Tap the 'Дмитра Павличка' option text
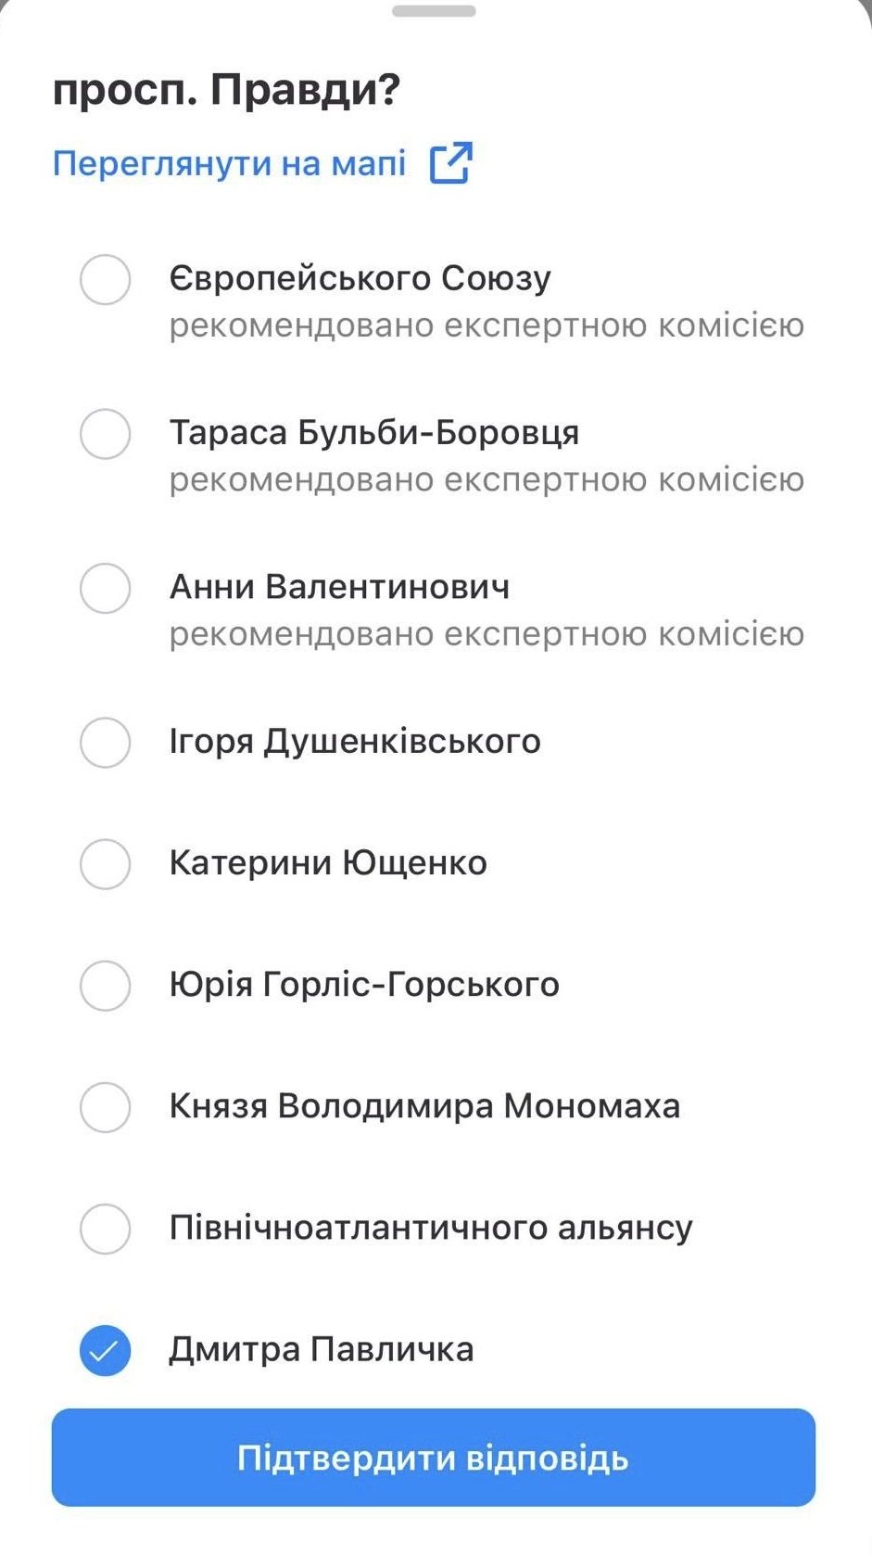 tap(321, 1349)
